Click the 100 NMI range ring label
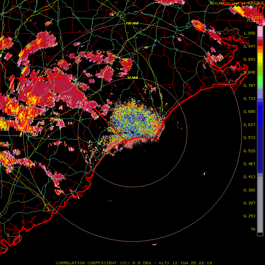Screen dimensions: 265x265 132,23
